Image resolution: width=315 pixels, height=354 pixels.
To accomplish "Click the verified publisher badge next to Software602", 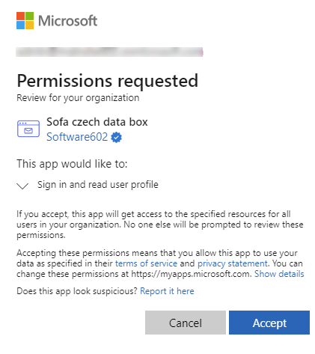I will (116, 137).
